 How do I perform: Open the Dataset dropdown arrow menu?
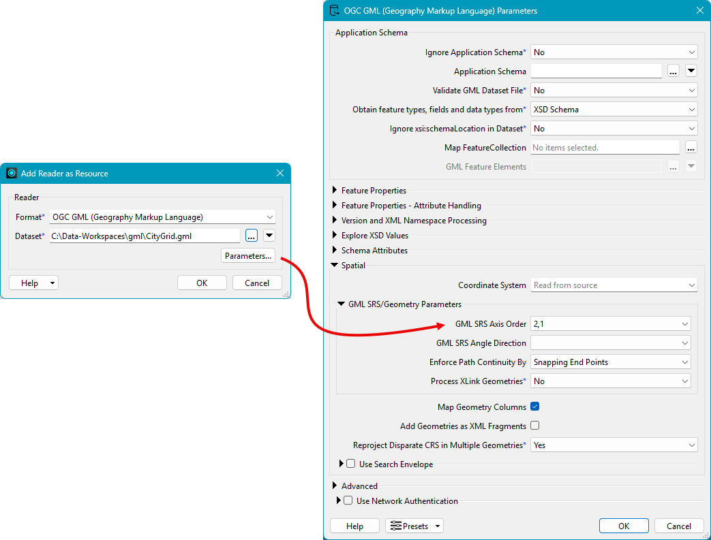tap(269, 236)
